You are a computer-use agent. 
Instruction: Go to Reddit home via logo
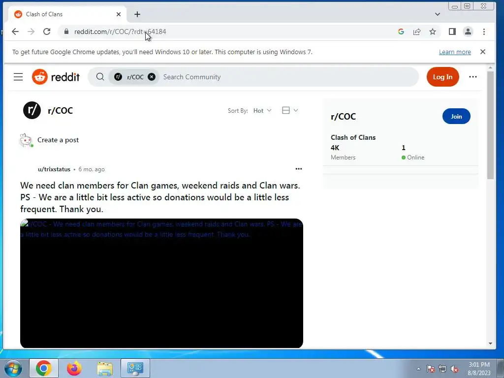coord(56,77)
